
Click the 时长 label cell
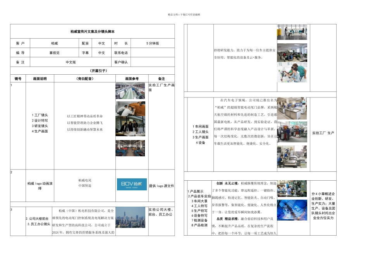121,43
